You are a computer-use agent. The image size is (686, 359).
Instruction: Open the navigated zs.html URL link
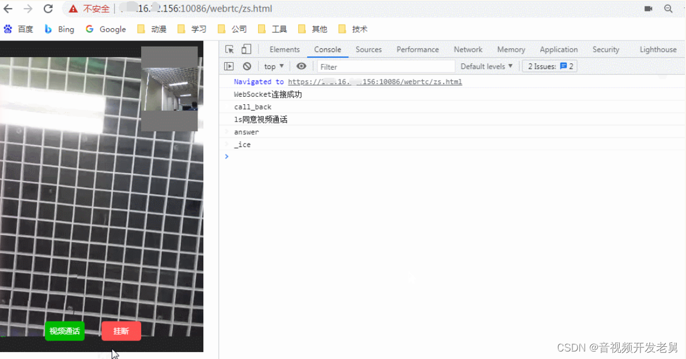pyautogui.click(x=375, y=82)
